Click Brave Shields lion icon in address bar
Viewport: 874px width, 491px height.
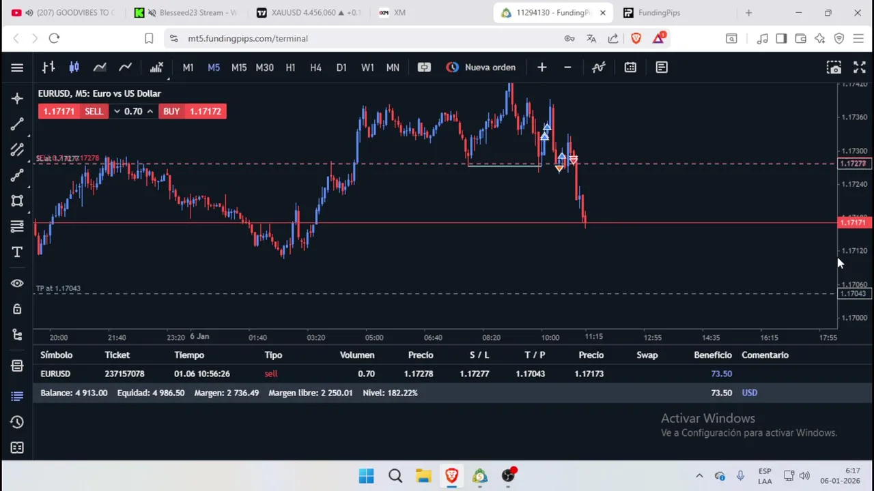[x=636, y=39]
